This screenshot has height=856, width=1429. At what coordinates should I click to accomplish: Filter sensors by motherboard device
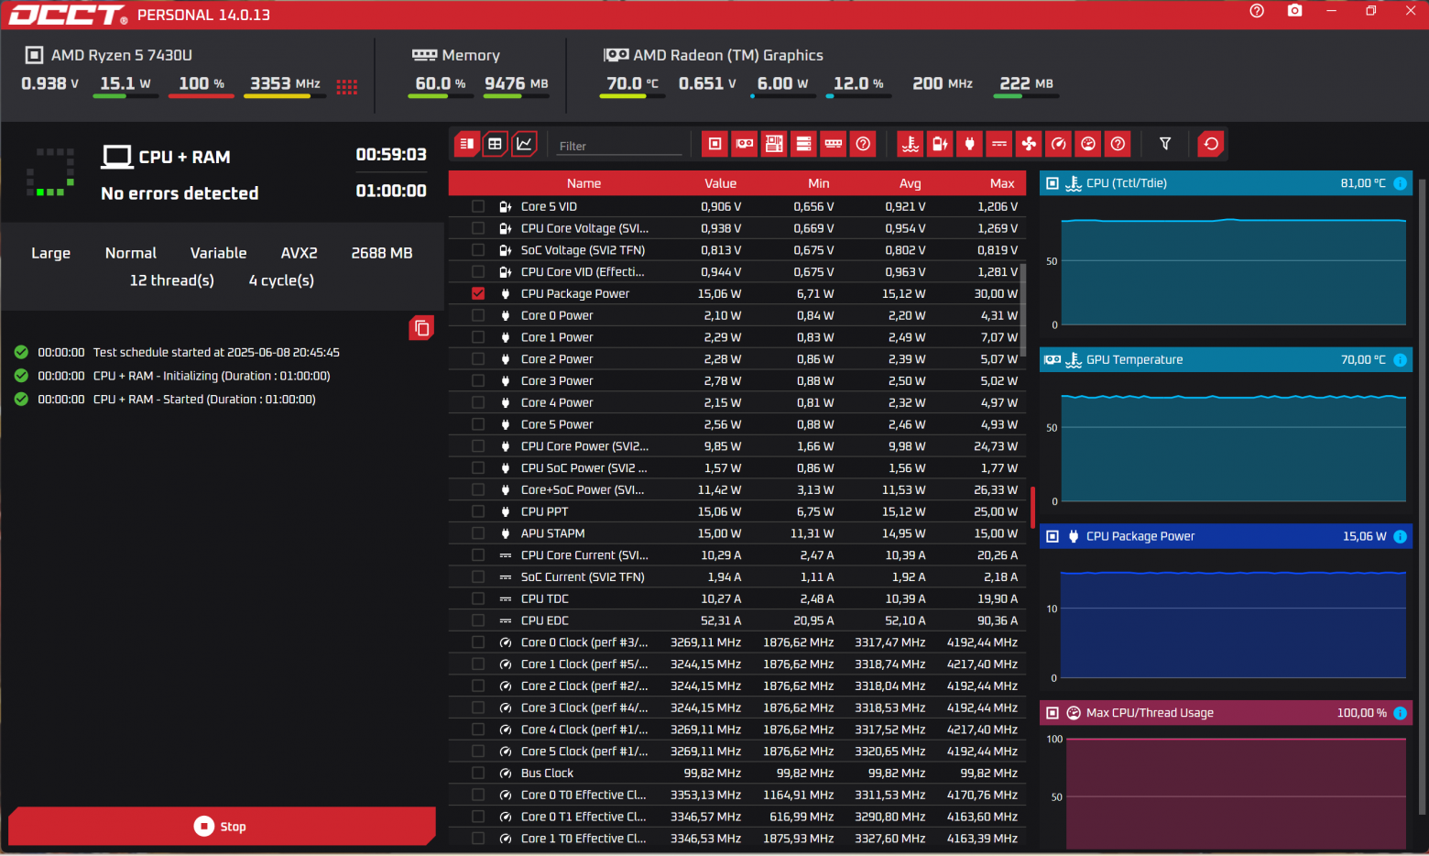(x=774, y=144)
